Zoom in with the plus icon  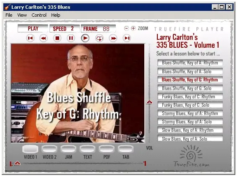tap(133, 28)
